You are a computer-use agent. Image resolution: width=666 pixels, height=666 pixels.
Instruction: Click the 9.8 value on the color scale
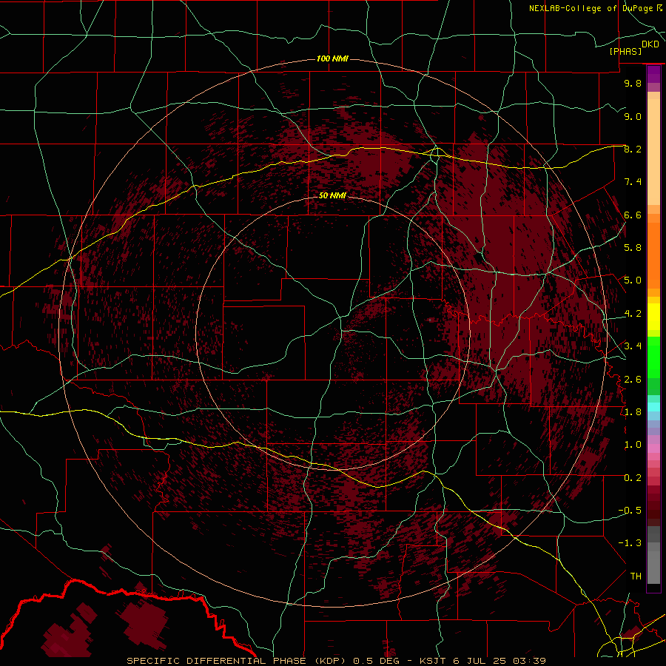(633, 83)
